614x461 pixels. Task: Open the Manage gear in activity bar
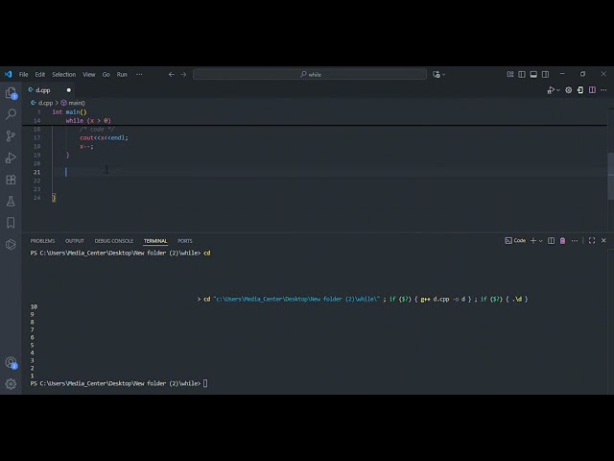coord(11,384)
